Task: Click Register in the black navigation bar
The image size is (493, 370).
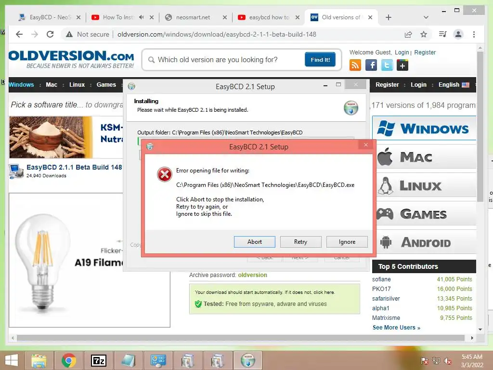Action: (x=387, y=85)
